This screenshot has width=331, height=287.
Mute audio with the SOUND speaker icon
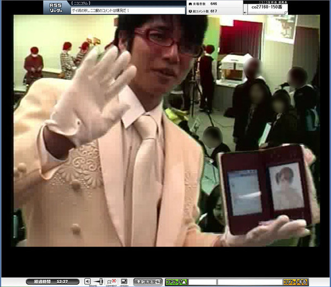coord(87,281)
